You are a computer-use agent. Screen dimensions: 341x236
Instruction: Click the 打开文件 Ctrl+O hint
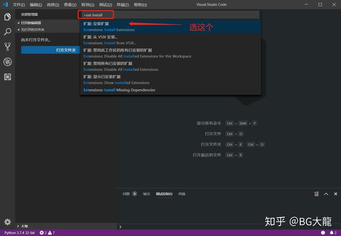coord(224,134)
